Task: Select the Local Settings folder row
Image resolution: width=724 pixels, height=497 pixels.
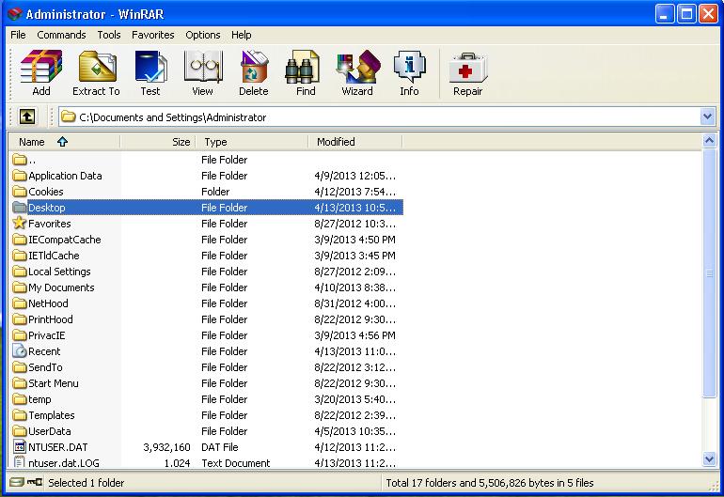Action: [x=207, y=272]
